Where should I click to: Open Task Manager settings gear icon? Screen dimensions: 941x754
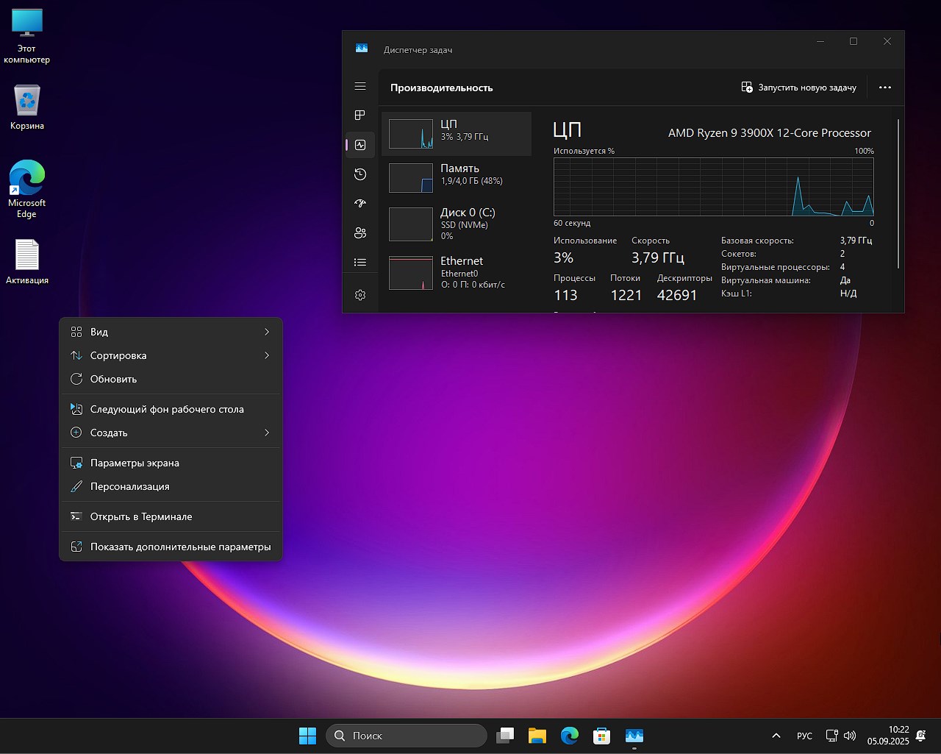point(360,295)
